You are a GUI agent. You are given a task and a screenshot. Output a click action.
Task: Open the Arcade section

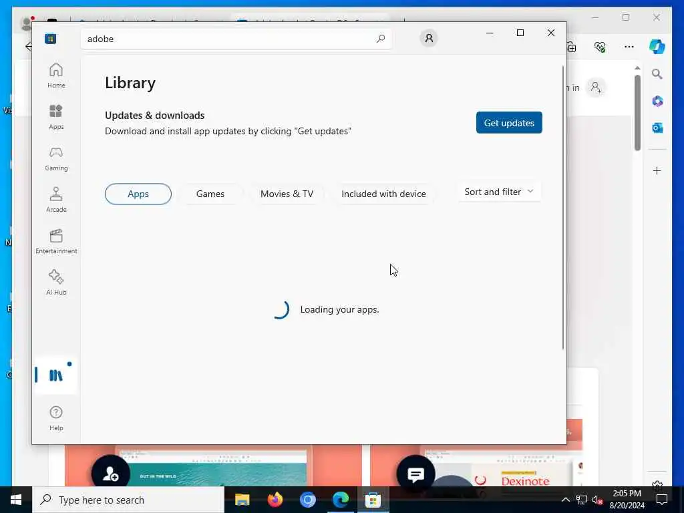coord(56,200)
